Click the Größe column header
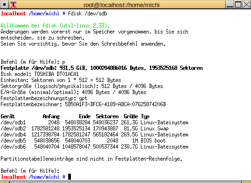Screen dimensions: 251x183 coord(131,116)
